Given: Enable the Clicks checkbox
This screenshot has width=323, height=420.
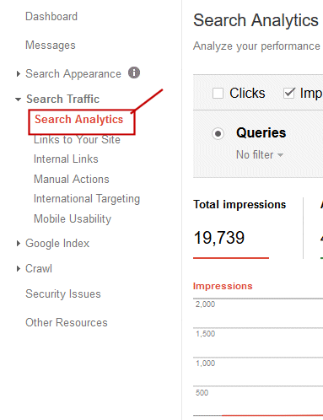Looking at the screenshot, I should pos(218,94).
